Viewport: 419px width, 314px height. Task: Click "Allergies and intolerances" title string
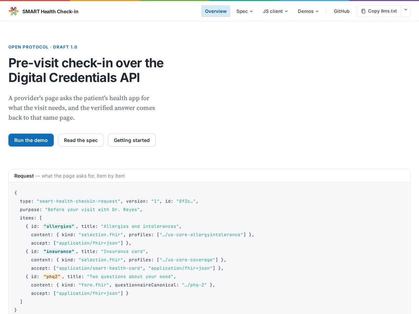[x=140, y=226]
